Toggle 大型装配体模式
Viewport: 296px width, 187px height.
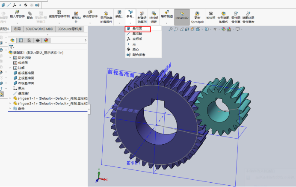(223, 18)
